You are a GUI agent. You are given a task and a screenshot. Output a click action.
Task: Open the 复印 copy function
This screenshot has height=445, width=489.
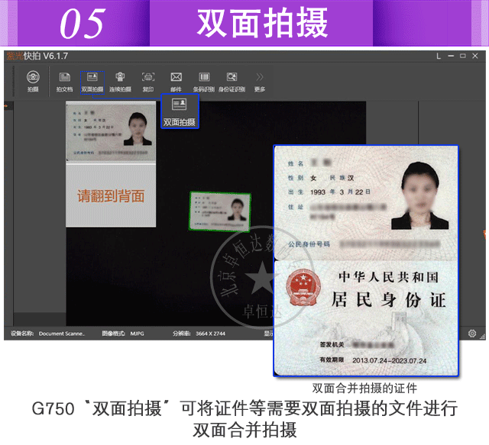coord(148,82)
